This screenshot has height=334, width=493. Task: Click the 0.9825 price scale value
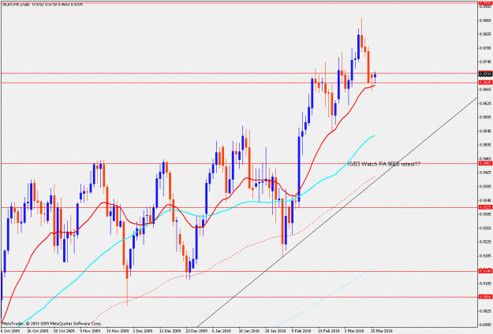486,34
